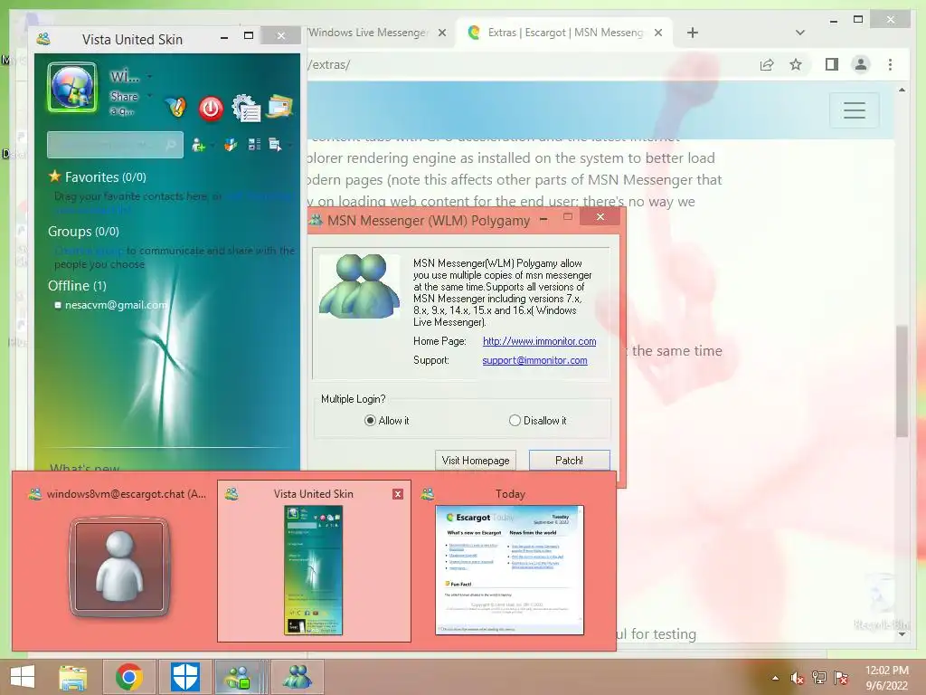Collapse the Offline (1) group
Viewport: 926px width, 695px height.
coord(77,285)
